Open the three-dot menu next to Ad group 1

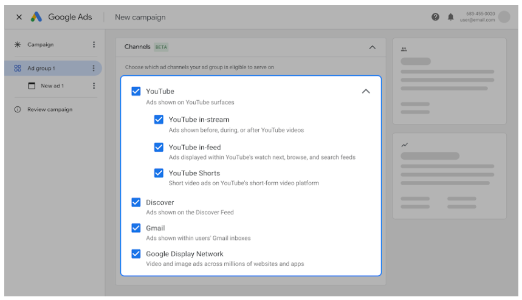click(93, 69)
